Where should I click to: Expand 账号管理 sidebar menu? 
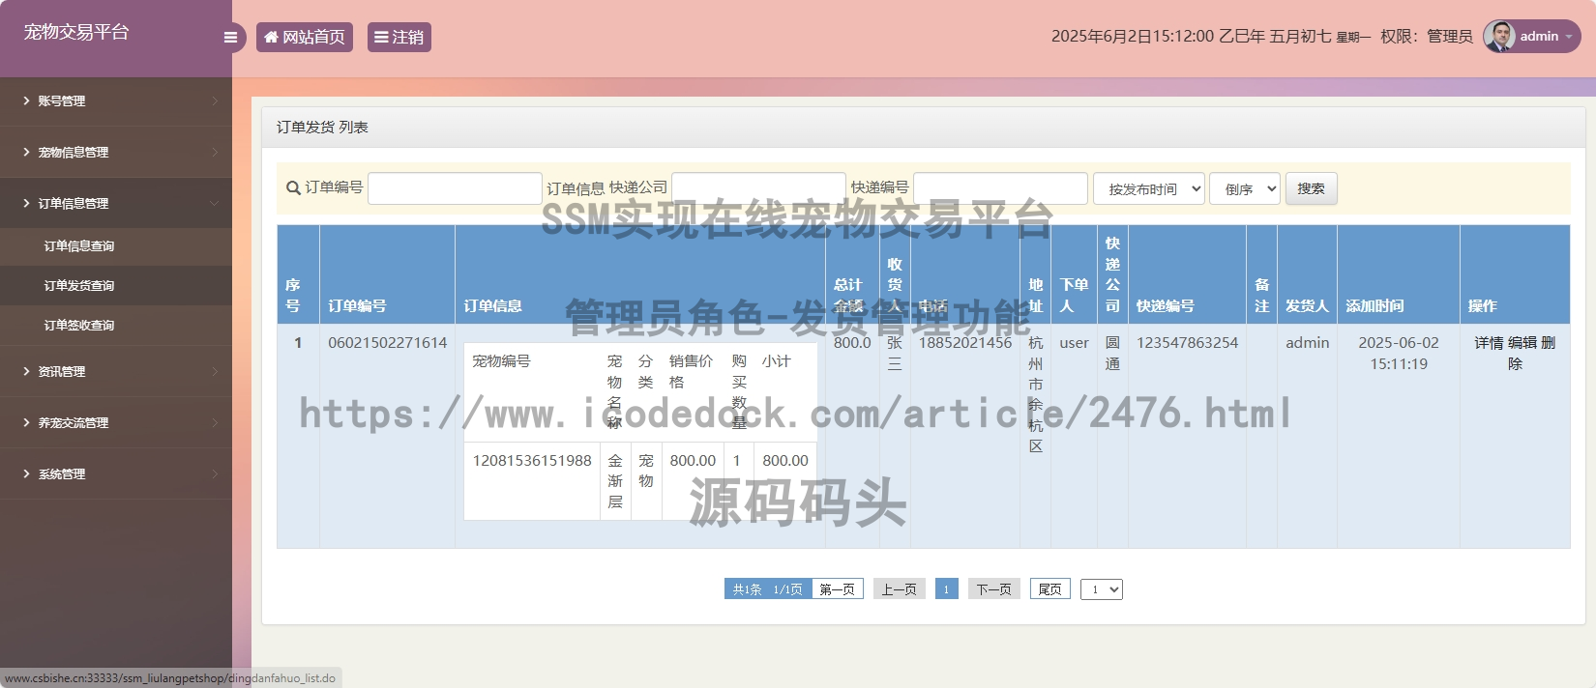click(116, 100)
